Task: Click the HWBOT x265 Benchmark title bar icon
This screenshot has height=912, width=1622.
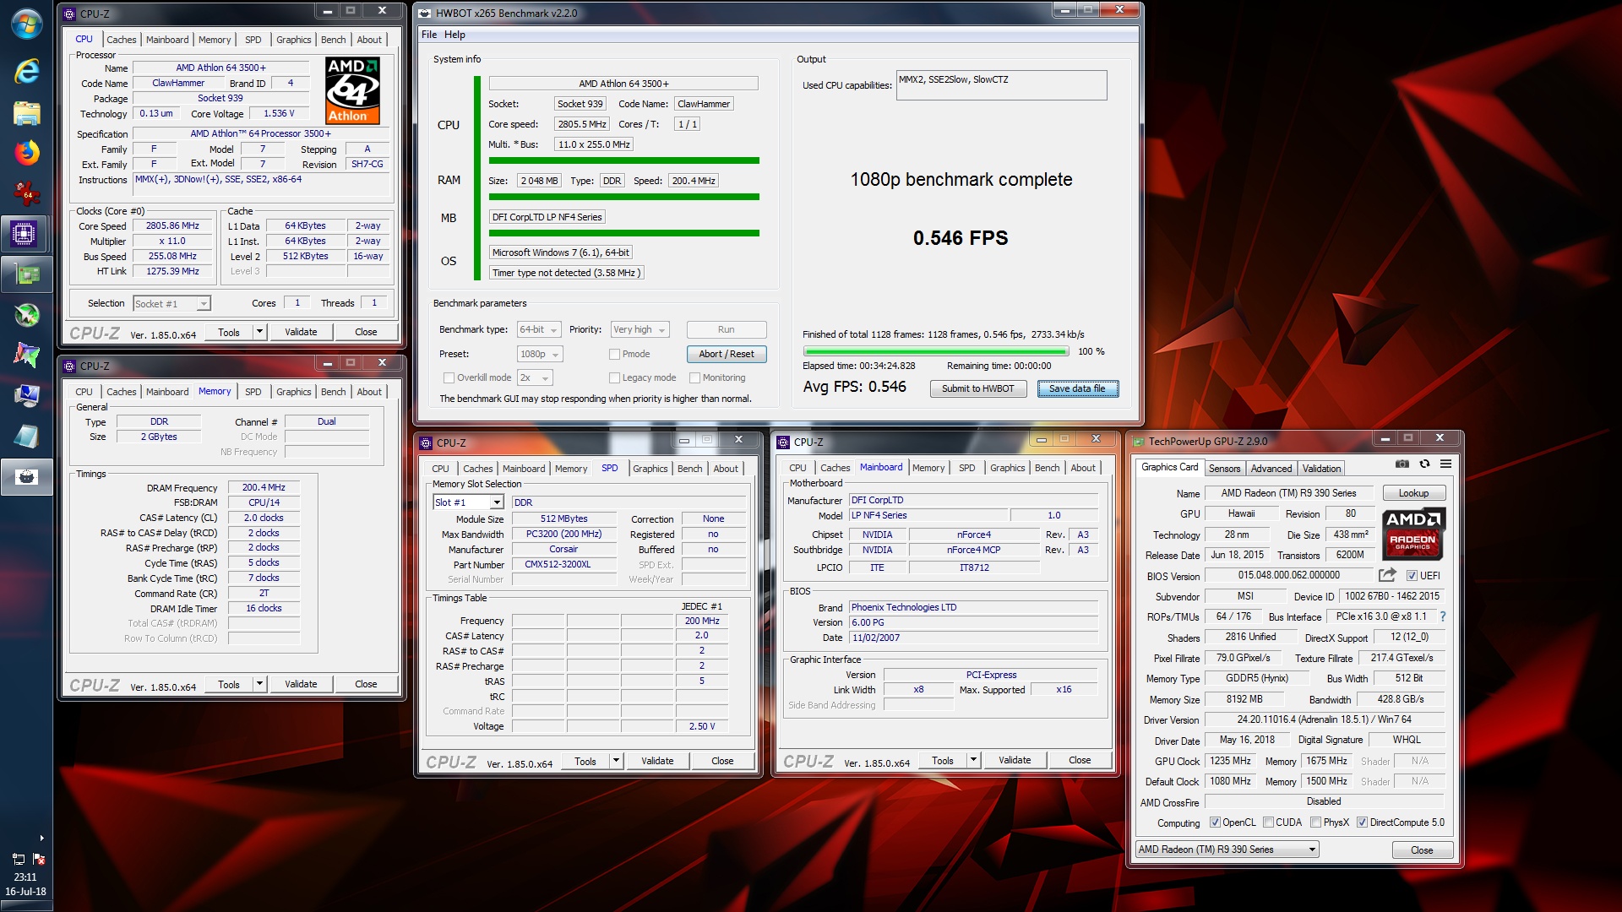Action: click(x=426, y=13)
